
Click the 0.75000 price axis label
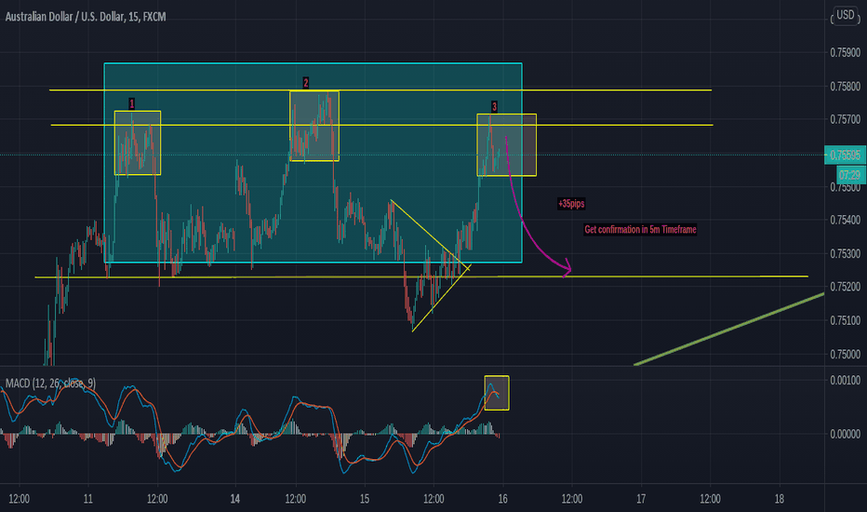[x=845, y=354]
